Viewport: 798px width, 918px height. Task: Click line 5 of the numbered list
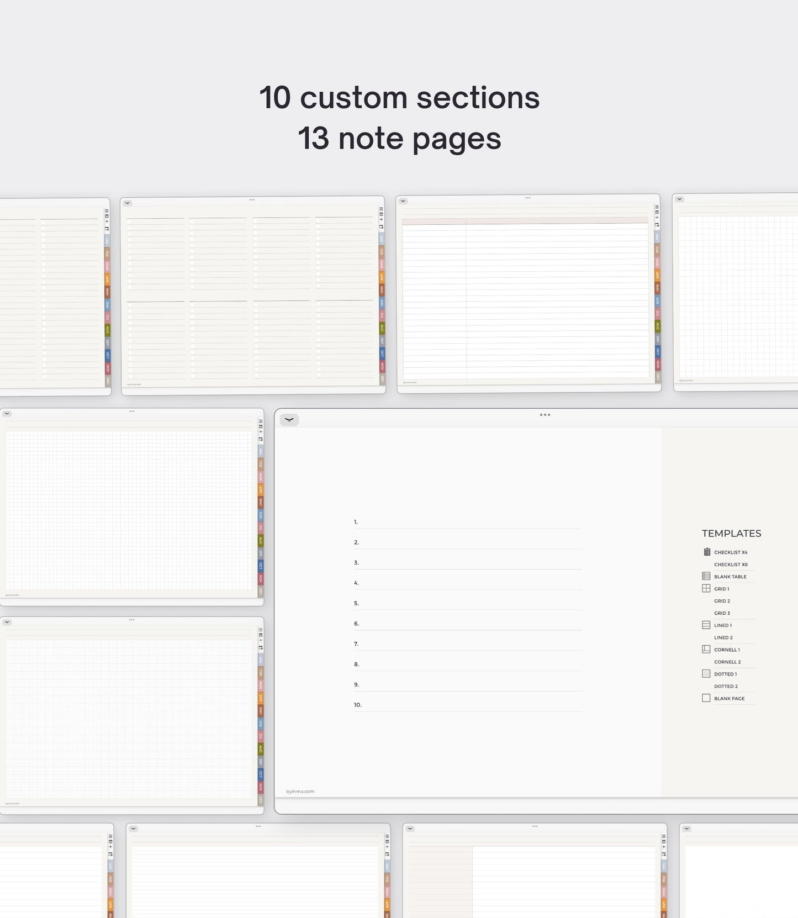469,603
